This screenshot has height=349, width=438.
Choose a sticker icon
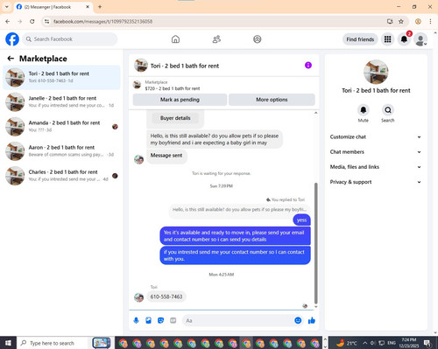pos(160,320)
